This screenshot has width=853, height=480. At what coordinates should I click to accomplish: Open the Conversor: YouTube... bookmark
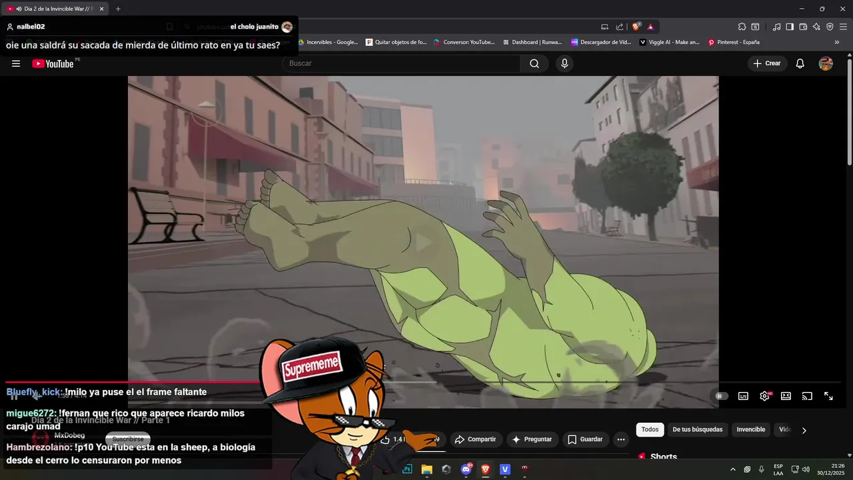pyautogui.click(x=464, y=42)
